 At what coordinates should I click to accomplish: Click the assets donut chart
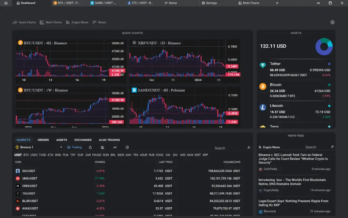(324, 46)
